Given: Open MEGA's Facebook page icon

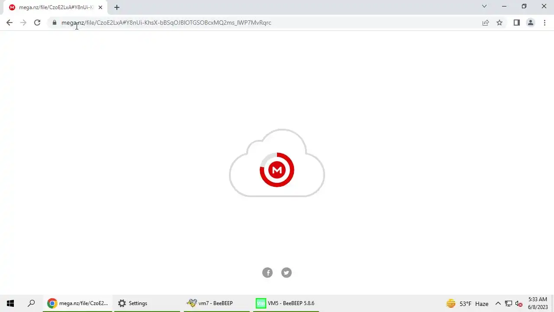Looking at the screenshot, I should [267, 273].
